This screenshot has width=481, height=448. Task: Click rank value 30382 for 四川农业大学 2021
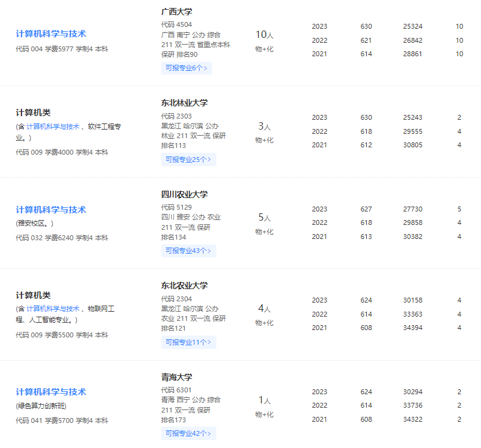[413, 237]
